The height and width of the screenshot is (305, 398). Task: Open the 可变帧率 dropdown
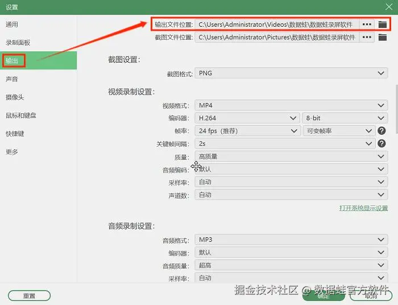pyautogui.click(x=339, y=131)
